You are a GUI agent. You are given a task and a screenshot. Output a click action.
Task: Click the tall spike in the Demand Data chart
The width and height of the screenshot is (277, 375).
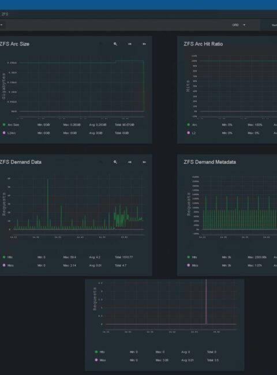pyautogui.click(x=47, y=204)
